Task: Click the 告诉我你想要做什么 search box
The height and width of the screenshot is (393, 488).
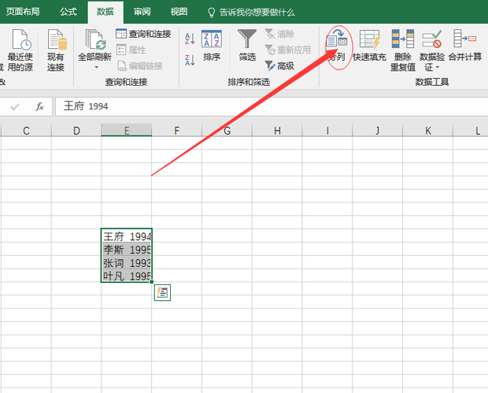Action: click(x=251, y=13)
